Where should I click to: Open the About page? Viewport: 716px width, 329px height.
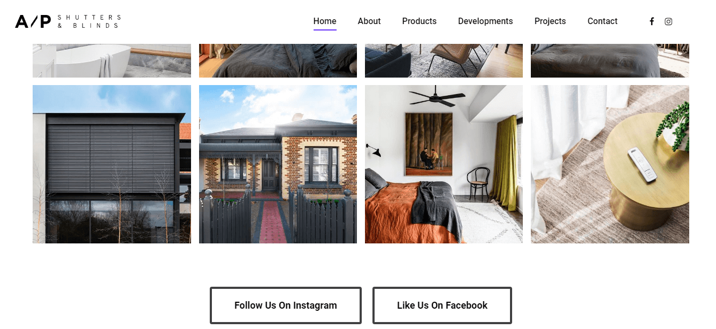[369, 21]
